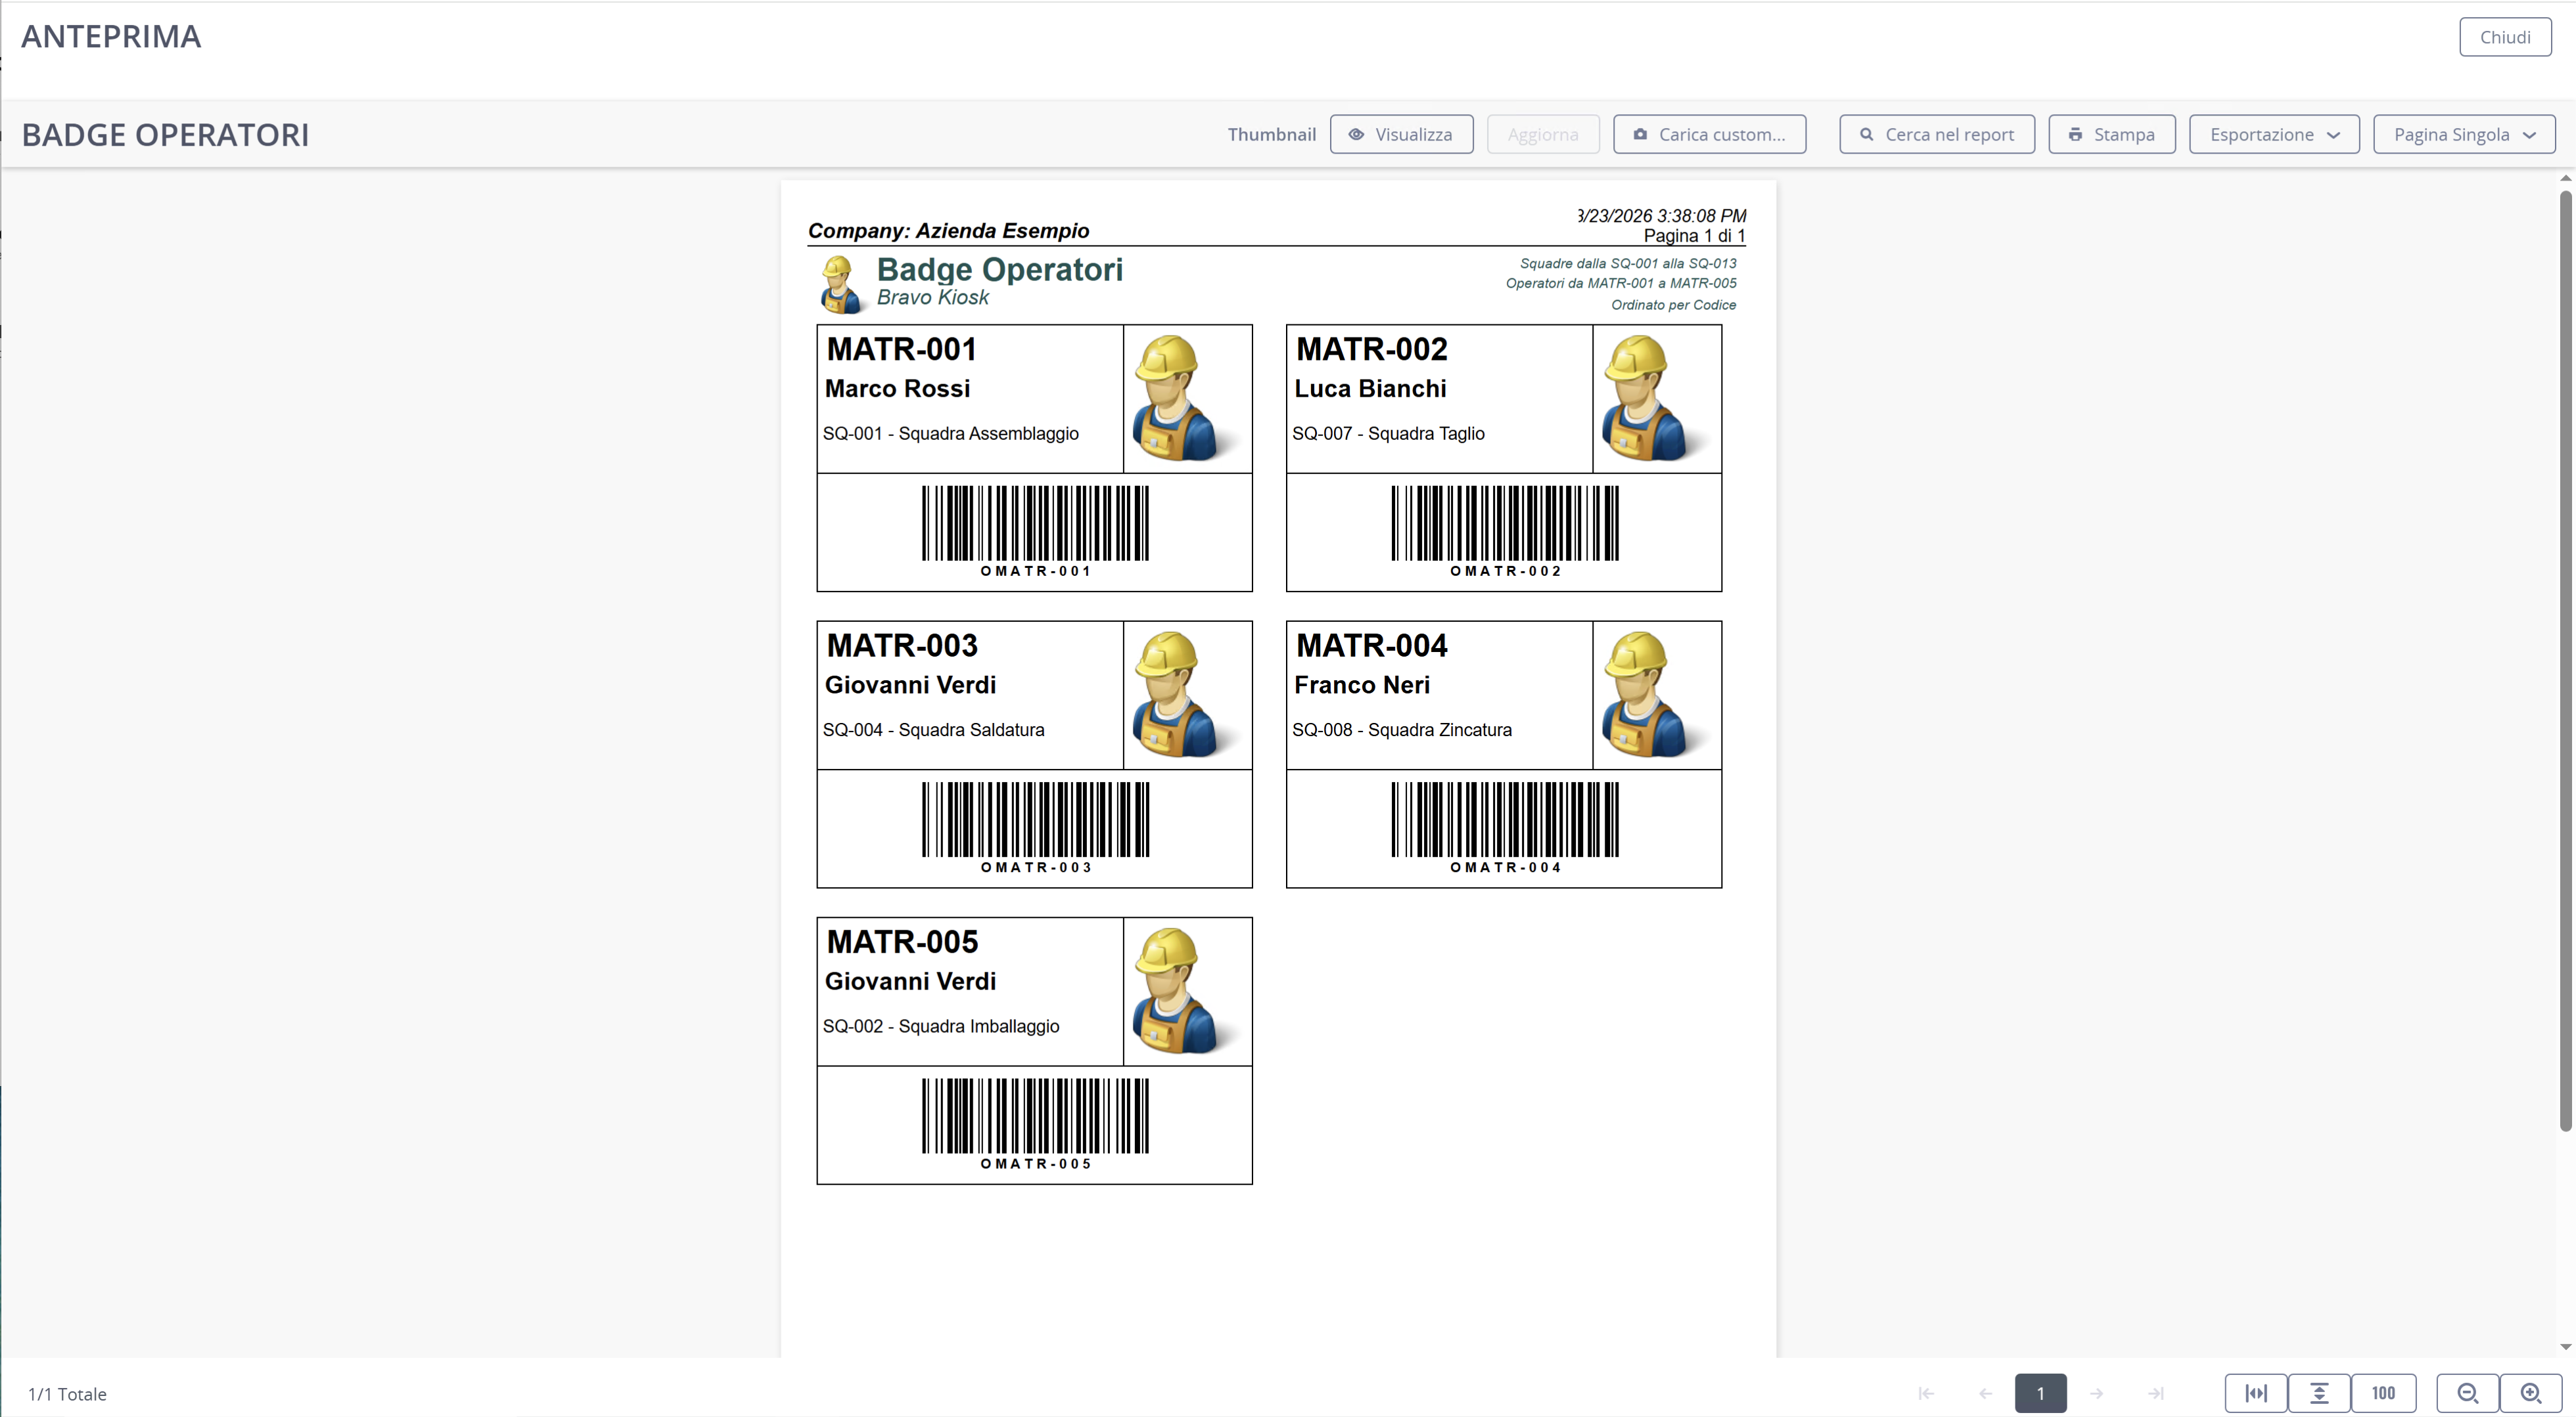Click the Thumbnail label

(x=1271, y=134)
